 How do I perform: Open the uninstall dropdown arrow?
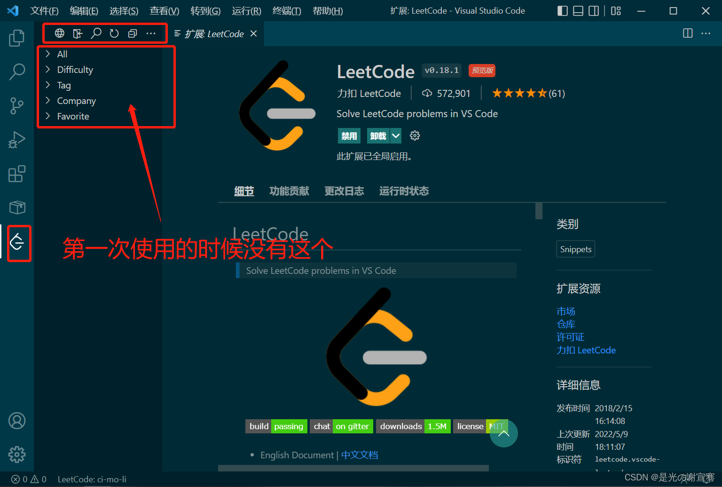click(x=396, y=136)
